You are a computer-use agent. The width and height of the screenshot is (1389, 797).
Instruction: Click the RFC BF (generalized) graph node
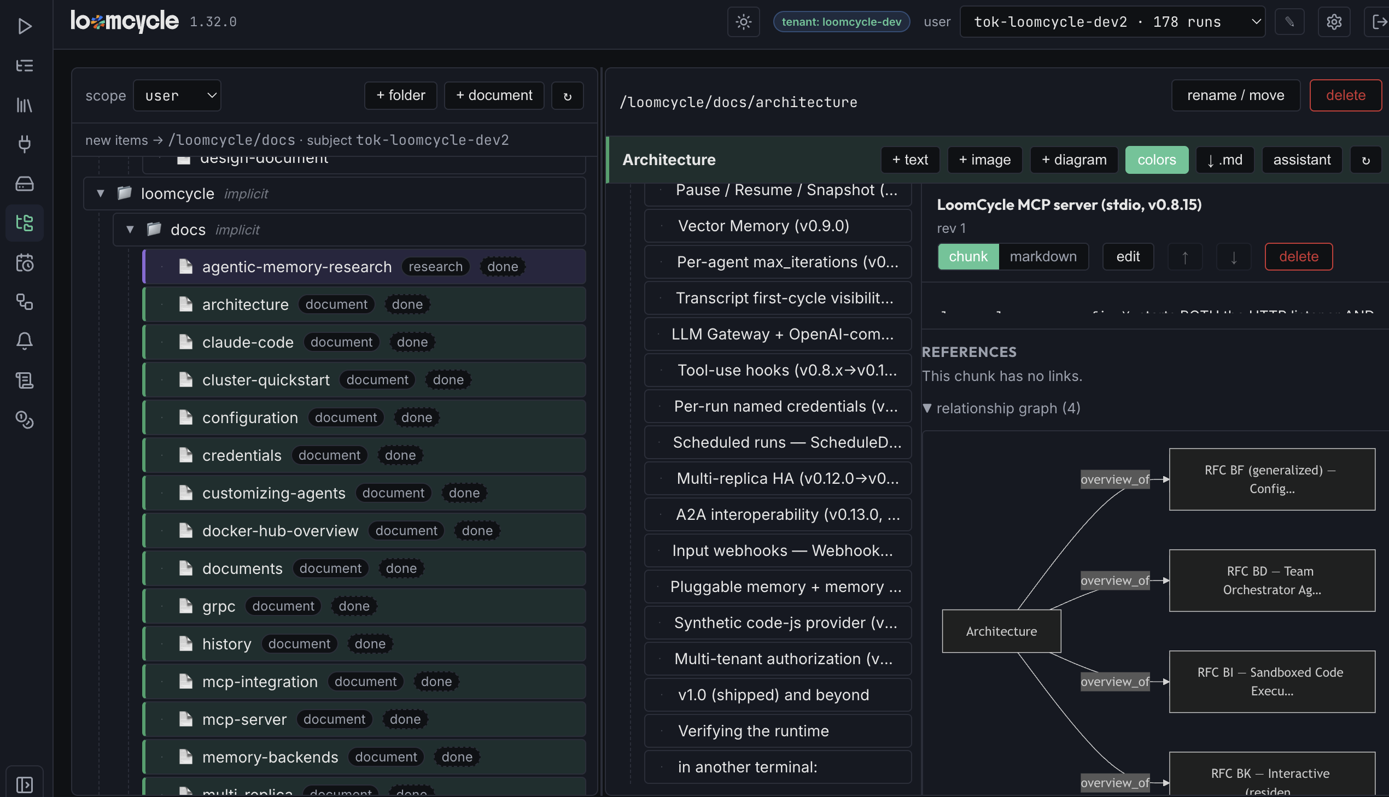[1271, 479]
